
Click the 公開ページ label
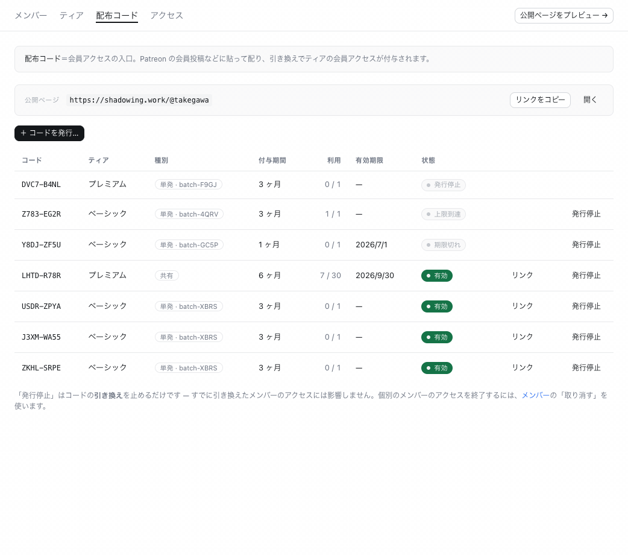(x=42, y=100)
